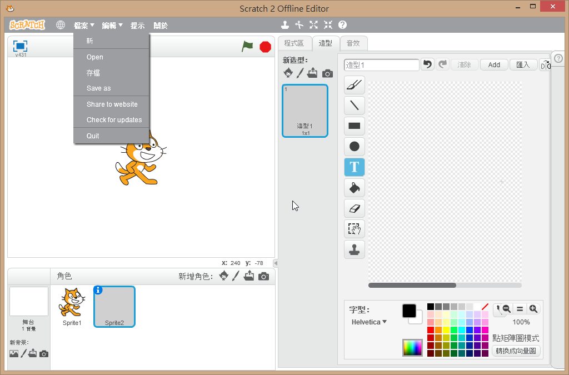This screenshot has width=569, height=375.
Task: Click 轉換成向量圖 convert to vector button
Action: (516, 351)
